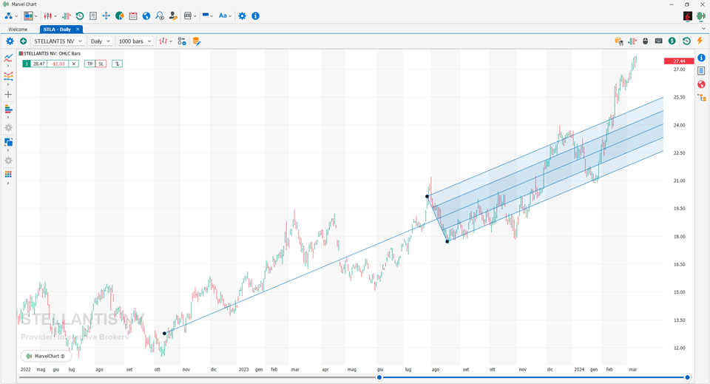This screenshot has height=384, width=710.
Task: Open chart settings gear in chart toolbar
Action: [x=10, y=41]
